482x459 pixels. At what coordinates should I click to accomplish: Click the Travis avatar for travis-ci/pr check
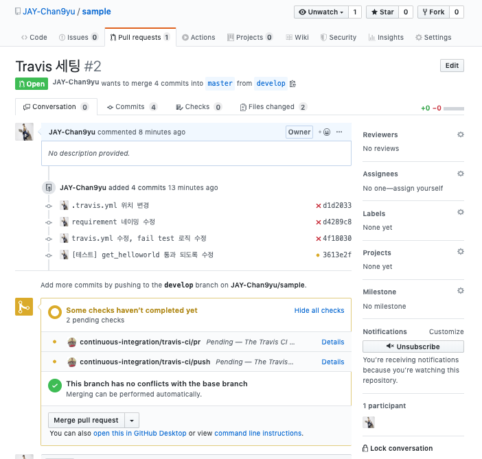coord(72,342)
